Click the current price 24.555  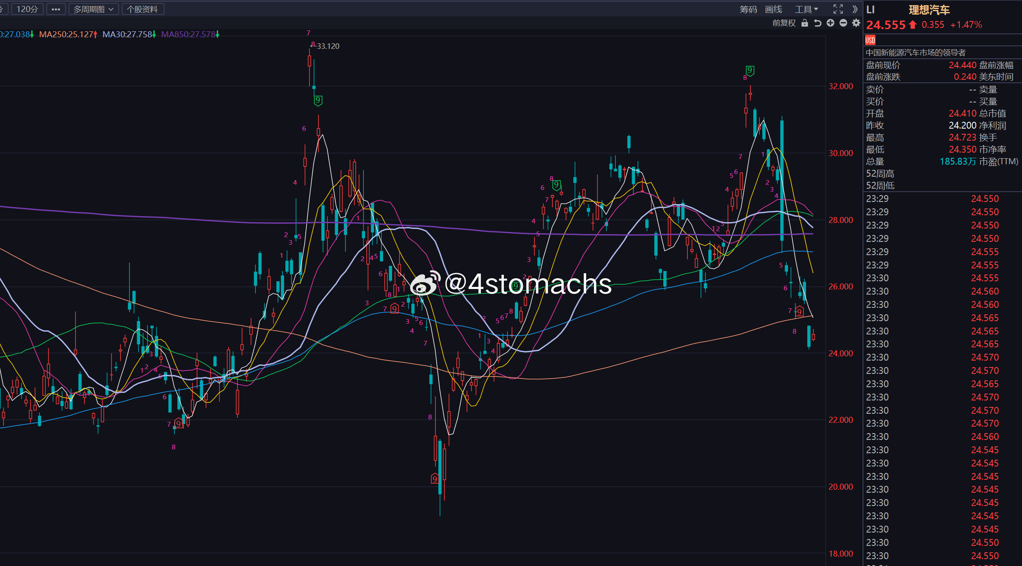886,25
